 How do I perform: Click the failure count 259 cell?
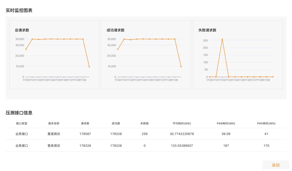[x=145, y=134]
